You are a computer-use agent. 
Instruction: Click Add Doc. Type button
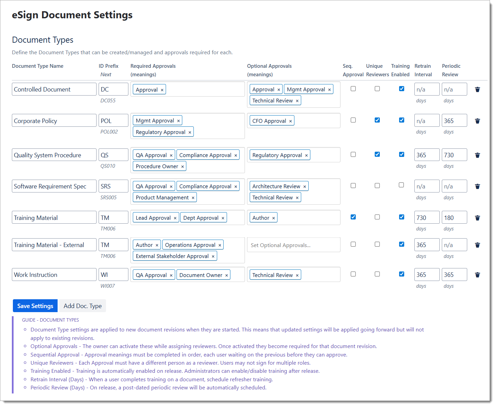coord(82,306)
